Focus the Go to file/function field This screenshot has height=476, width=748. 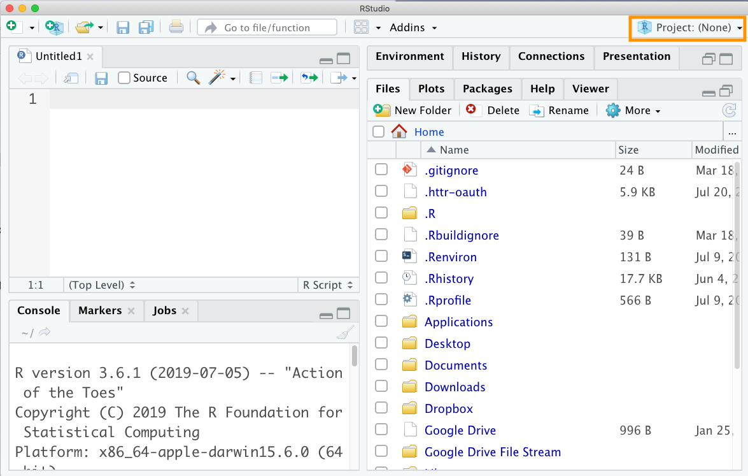pos(267,27)
